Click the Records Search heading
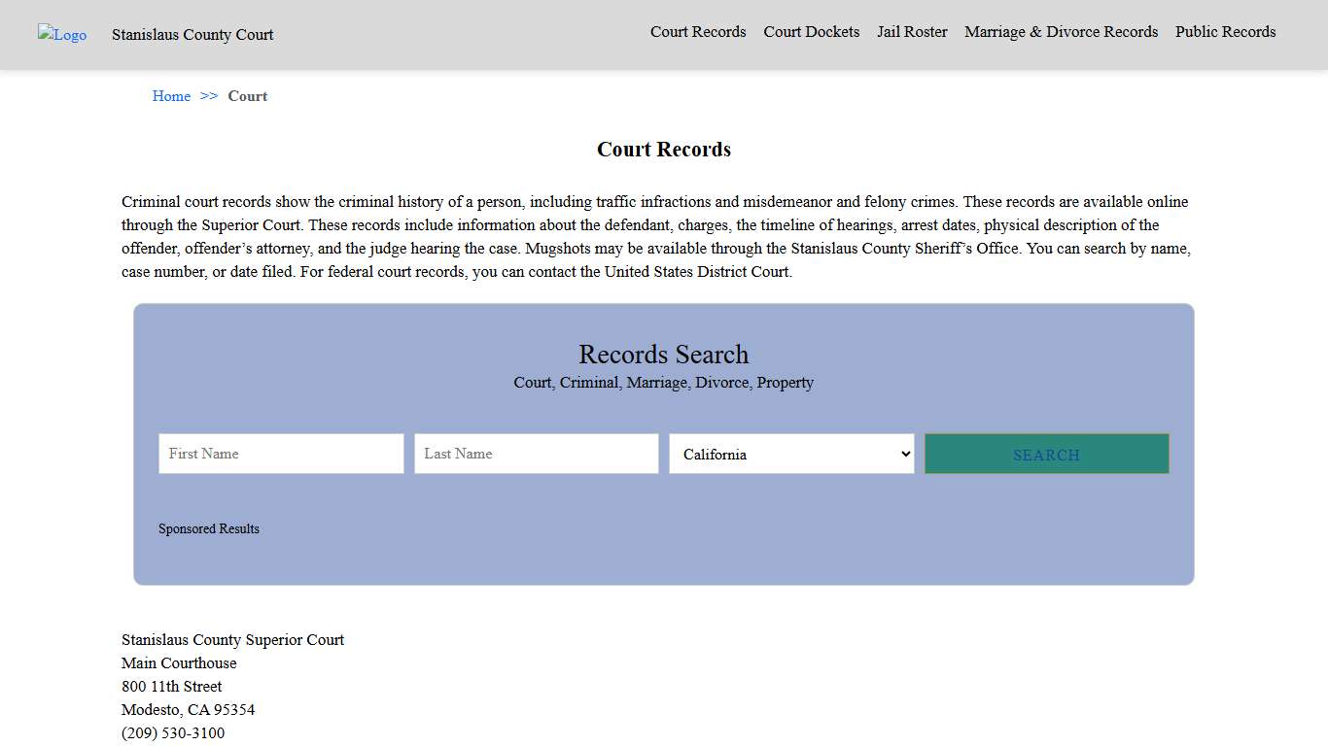The width and height of the screenshot is (1328, 746). point(664,355)
